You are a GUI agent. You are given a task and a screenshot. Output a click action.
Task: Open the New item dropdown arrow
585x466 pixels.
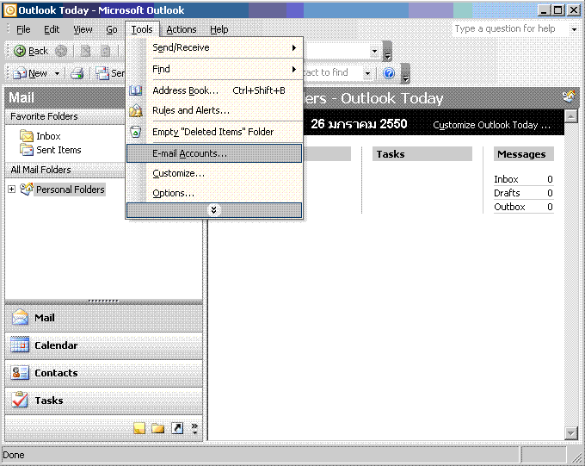point(57,73)
